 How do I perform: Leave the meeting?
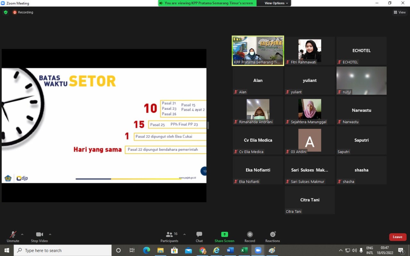point(398,237)
